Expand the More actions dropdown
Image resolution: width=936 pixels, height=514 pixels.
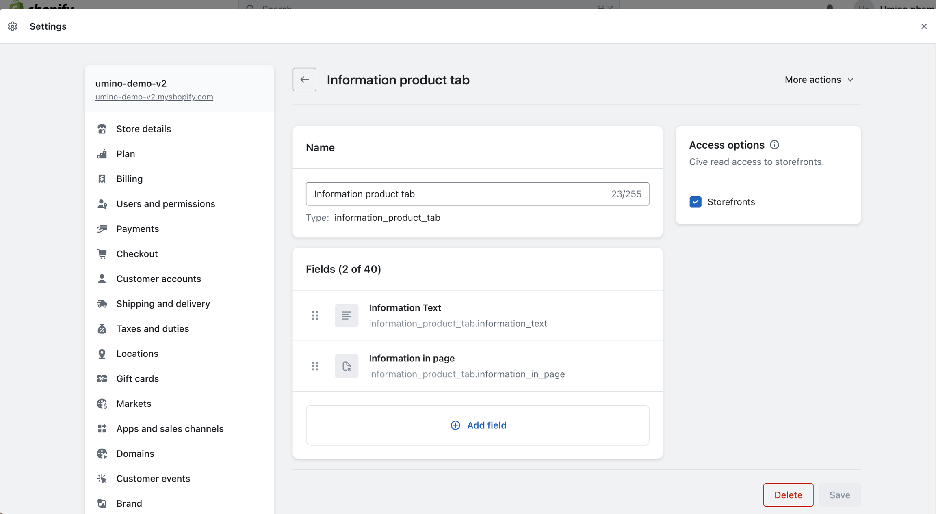click(x=819, y=80)
